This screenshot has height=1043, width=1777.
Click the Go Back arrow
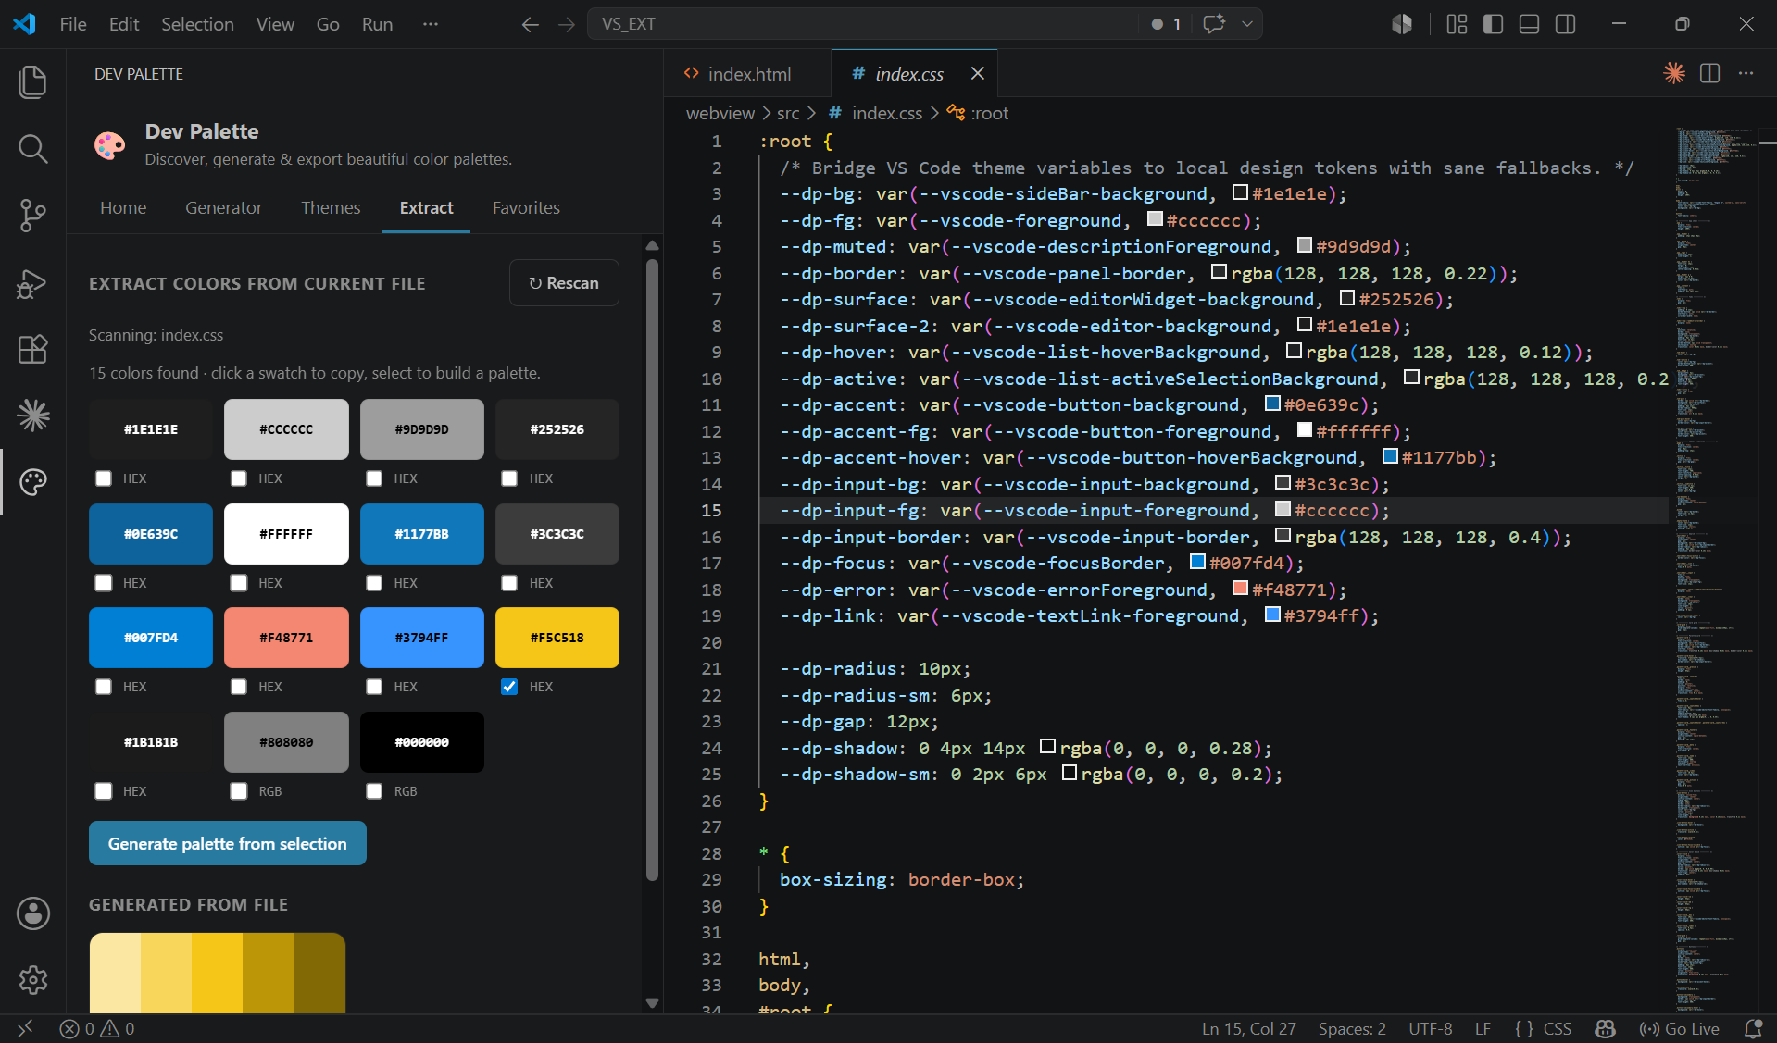(530, 24)
